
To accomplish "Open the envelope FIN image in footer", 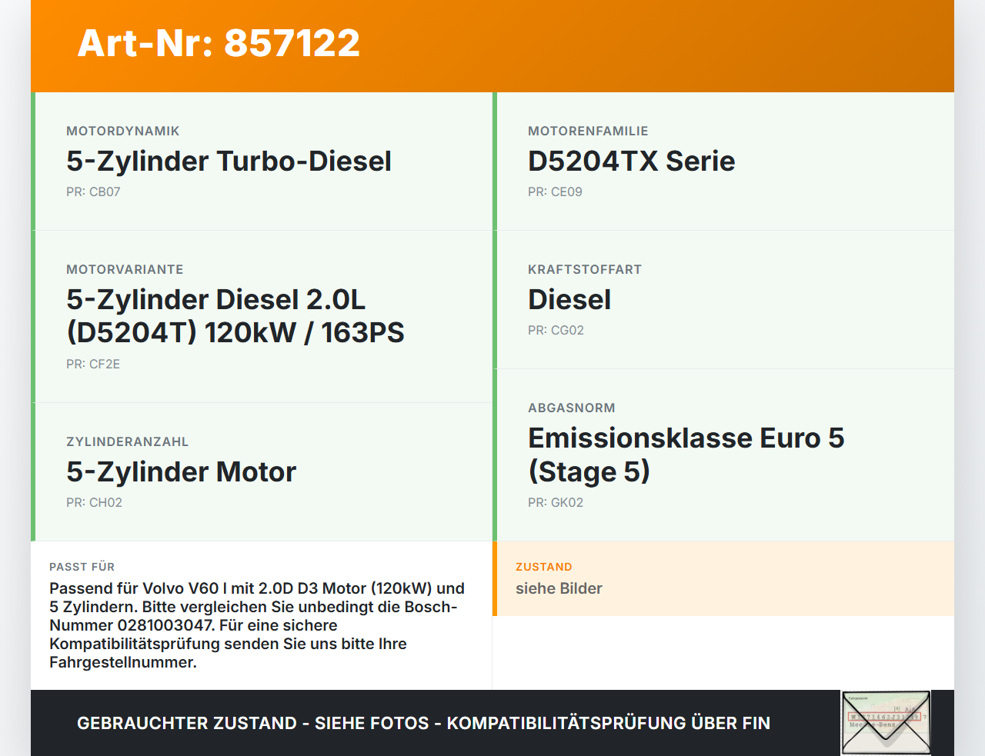I will (886, 723).
